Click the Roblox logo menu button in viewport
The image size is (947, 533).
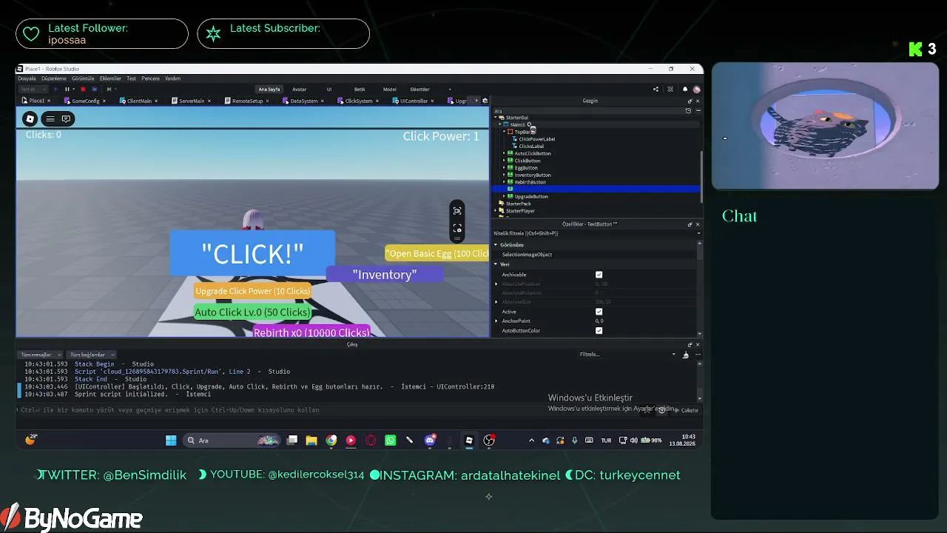coord(30,118)
